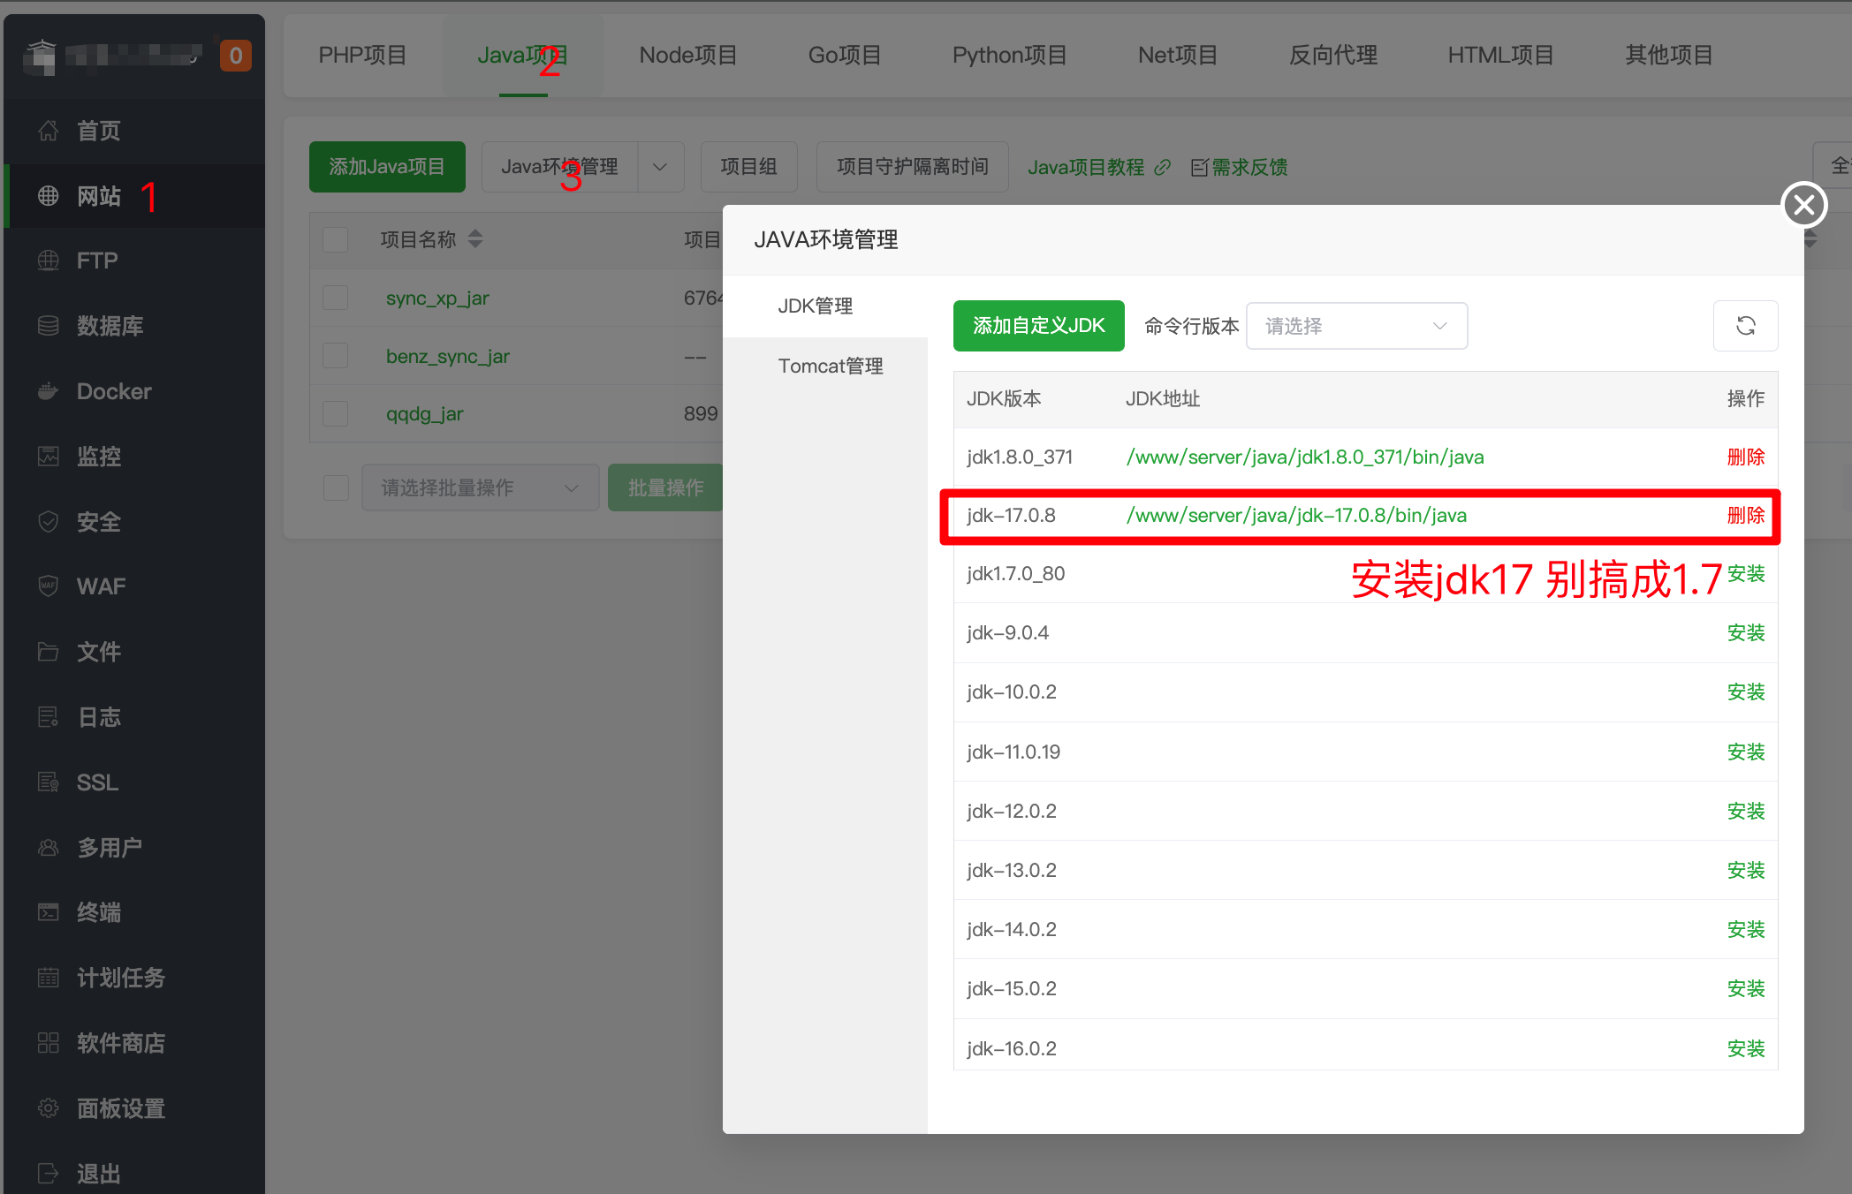Install jdk-16.0.2 via 安装
The image size is (1852, 1194).
coord(1745,1049)
